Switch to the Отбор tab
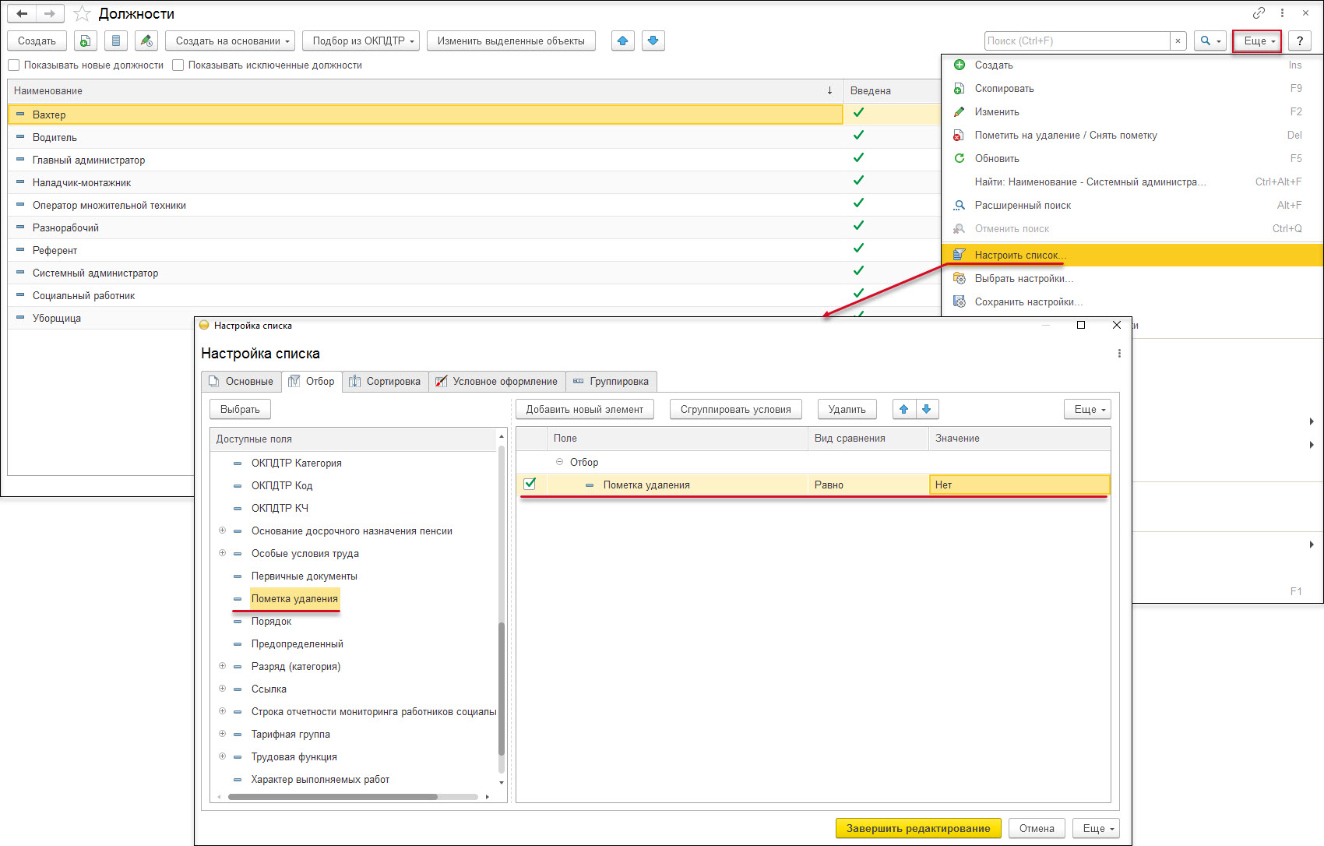Viewport: 1324px width, 846px height. click(312, 381)
